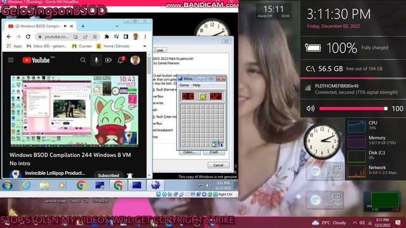Go back in Chrome

tap(9, 37)
